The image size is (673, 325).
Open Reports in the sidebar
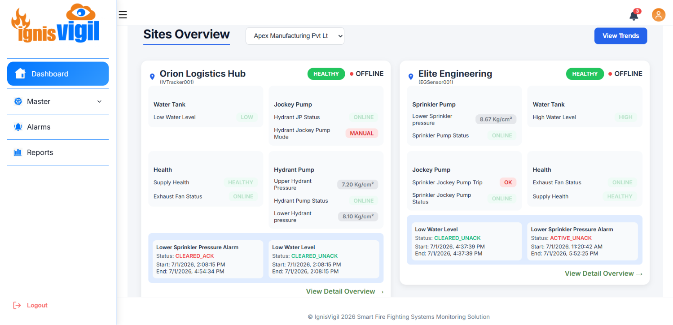[x=58, y=152]
